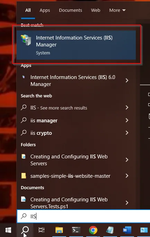The height and width of the screenshot is (237, 150).
Task: Open the notepad-style app on the taskbar
Action: 110,230
